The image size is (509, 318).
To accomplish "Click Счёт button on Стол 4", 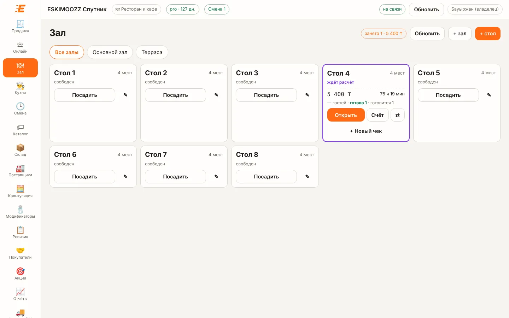I will click(x=378, y=115).
